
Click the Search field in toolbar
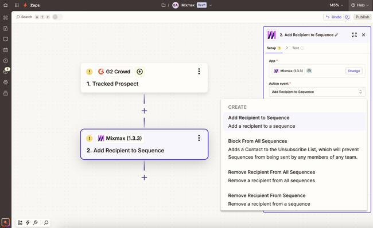pos(24,17)
